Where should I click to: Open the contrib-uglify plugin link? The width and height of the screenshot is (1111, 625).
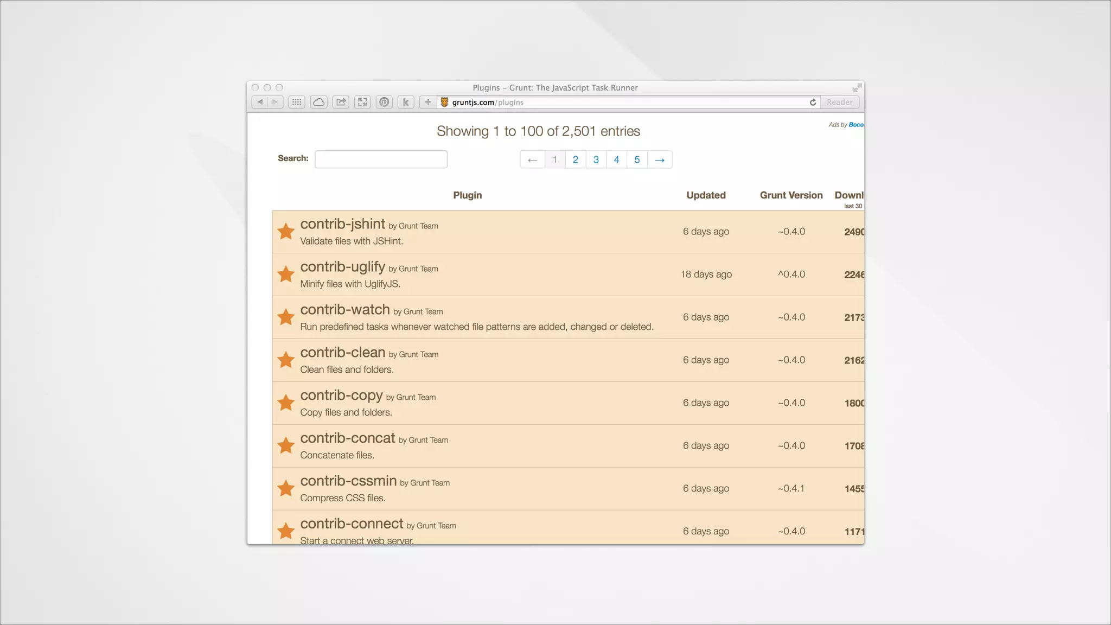[343, 267]
